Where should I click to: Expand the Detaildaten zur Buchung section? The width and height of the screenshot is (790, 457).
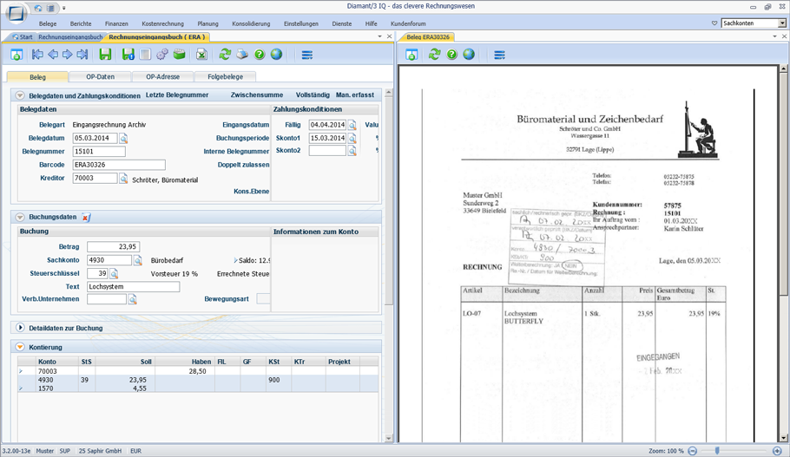(x=20, y=328)
